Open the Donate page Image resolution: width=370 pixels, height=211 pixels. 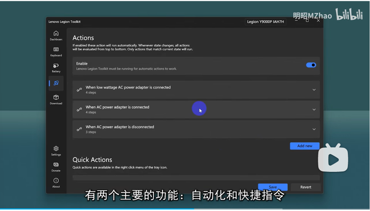point(56,167)
